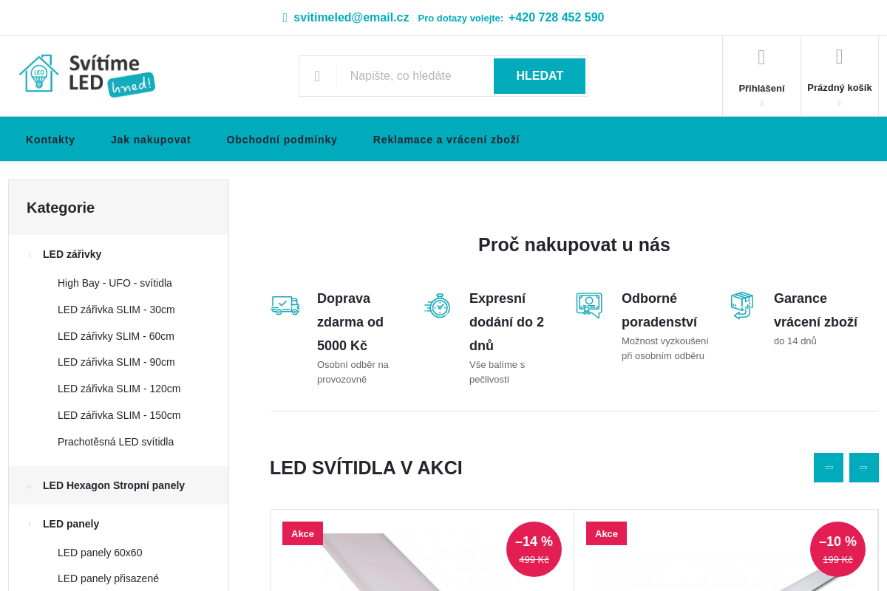Click the stopwatch icon next to Expresní dodání
The width and height of the screenshot is (887, 591).
tap(438, 304)
